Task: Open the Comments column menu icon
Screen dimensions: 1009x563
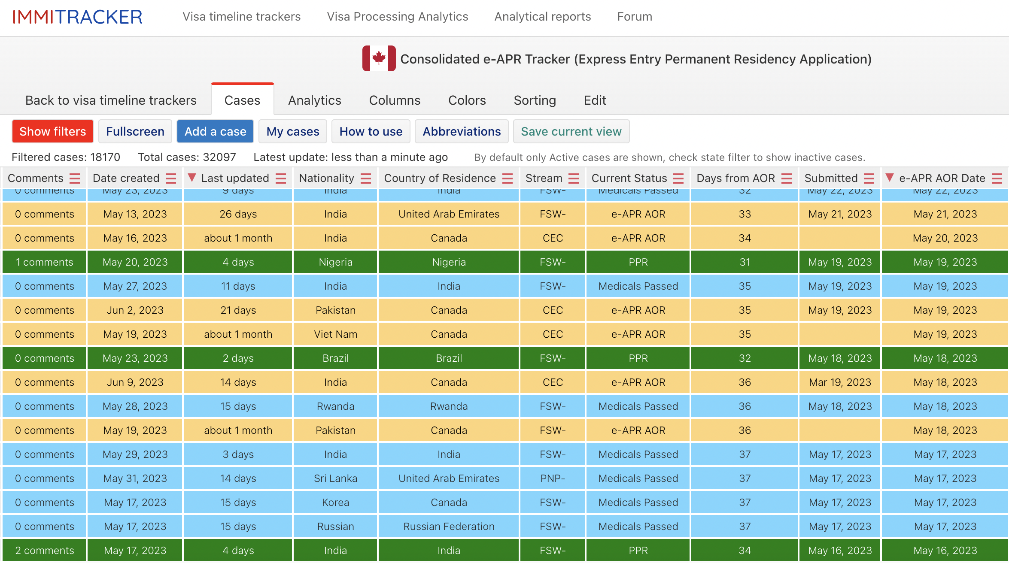Action: pos(75,179)
